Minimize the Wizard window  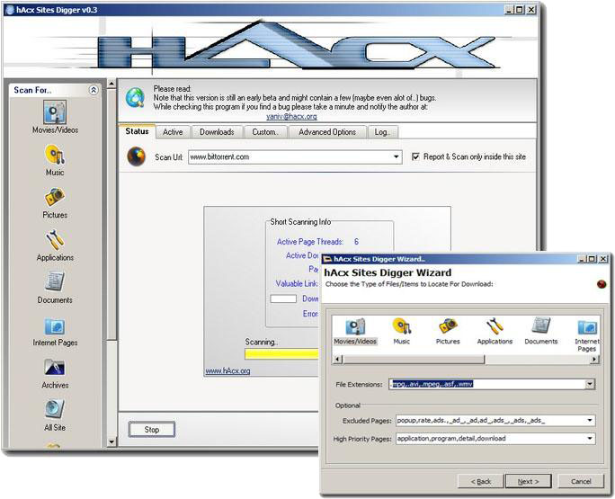(x=582, y=259)
